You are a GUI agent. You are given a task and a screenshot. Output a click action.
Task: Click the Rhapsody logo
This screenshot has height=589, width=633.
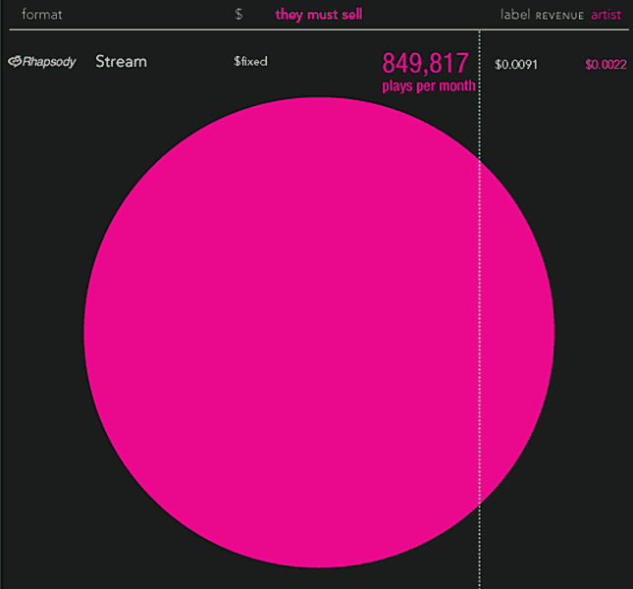pos(42,62)
